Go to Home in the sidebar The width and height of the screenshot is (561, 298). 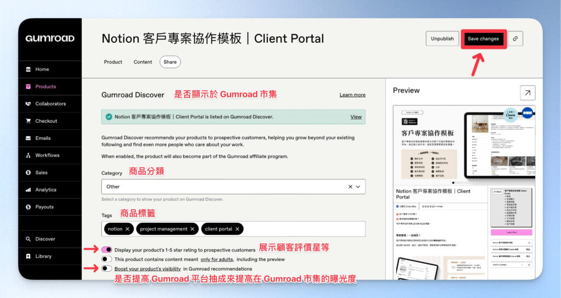pos(50,70)
